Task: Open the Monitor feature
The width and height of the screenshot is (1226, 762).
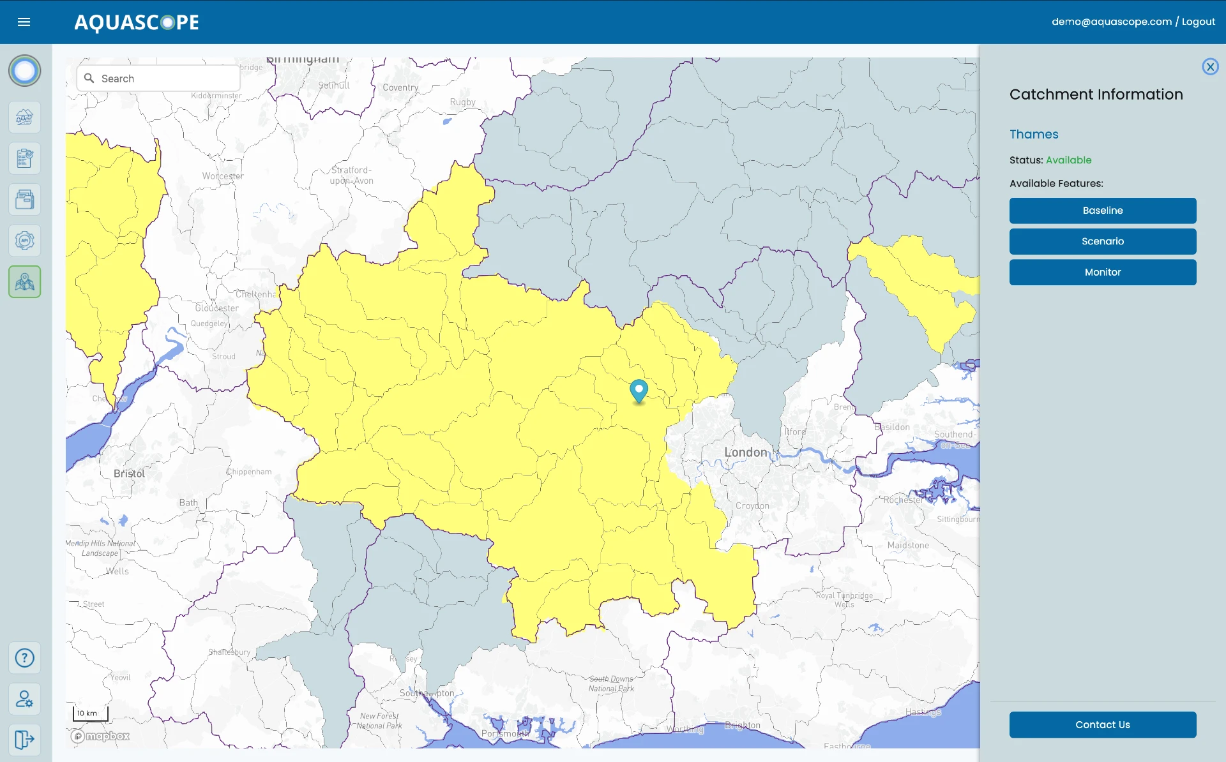Action: click(x=1103, y=272)
